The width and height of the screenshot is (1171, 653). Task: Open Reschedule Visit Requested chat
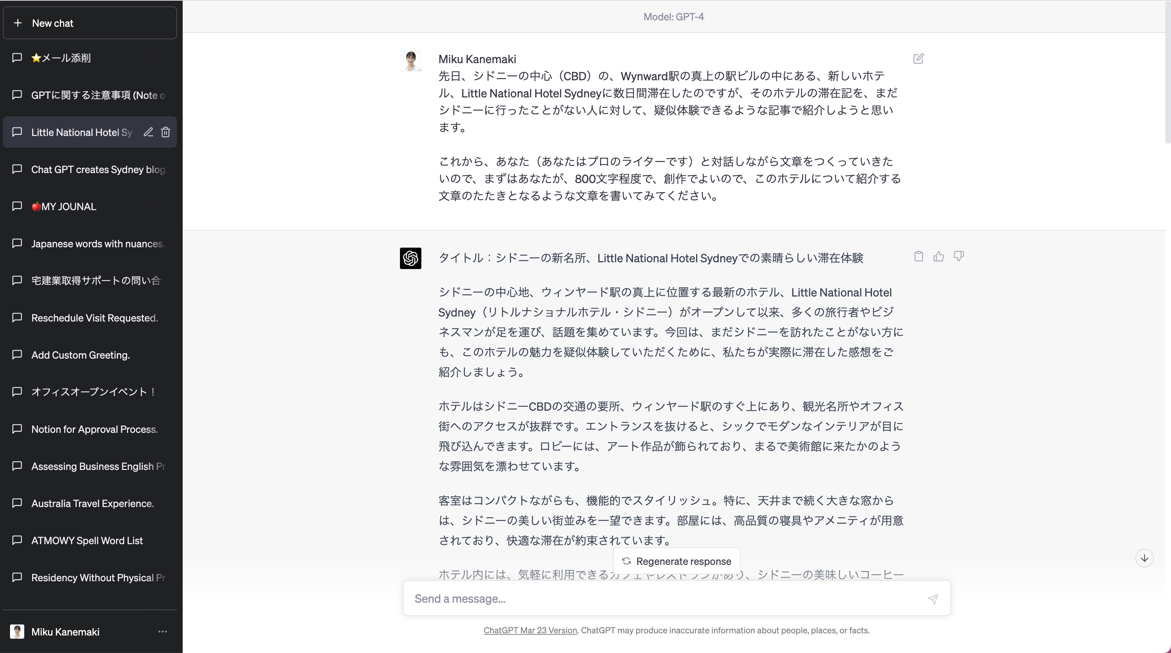click(x=90, y=318)
